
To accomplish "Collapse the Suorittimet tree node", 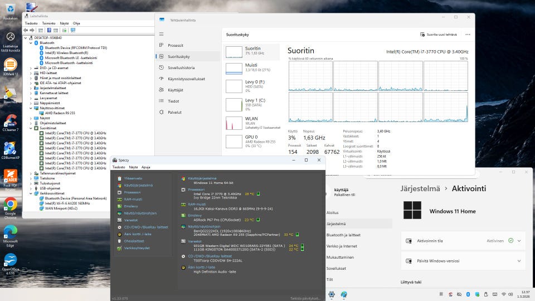I will [31, 128].
